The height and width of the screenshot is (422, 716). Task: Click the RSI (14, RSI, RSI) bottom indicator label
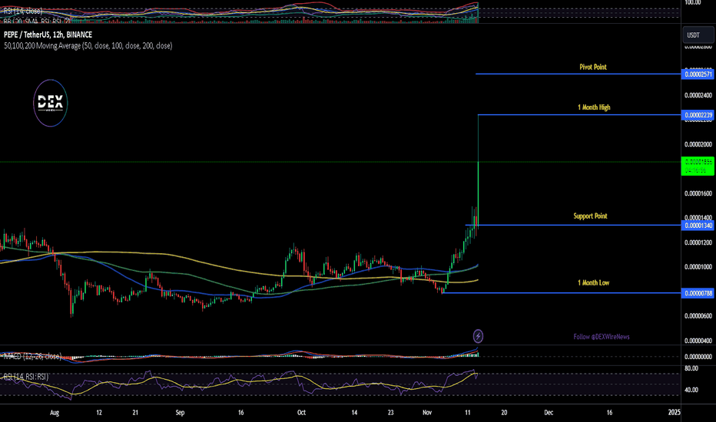(x=25, y=377)
